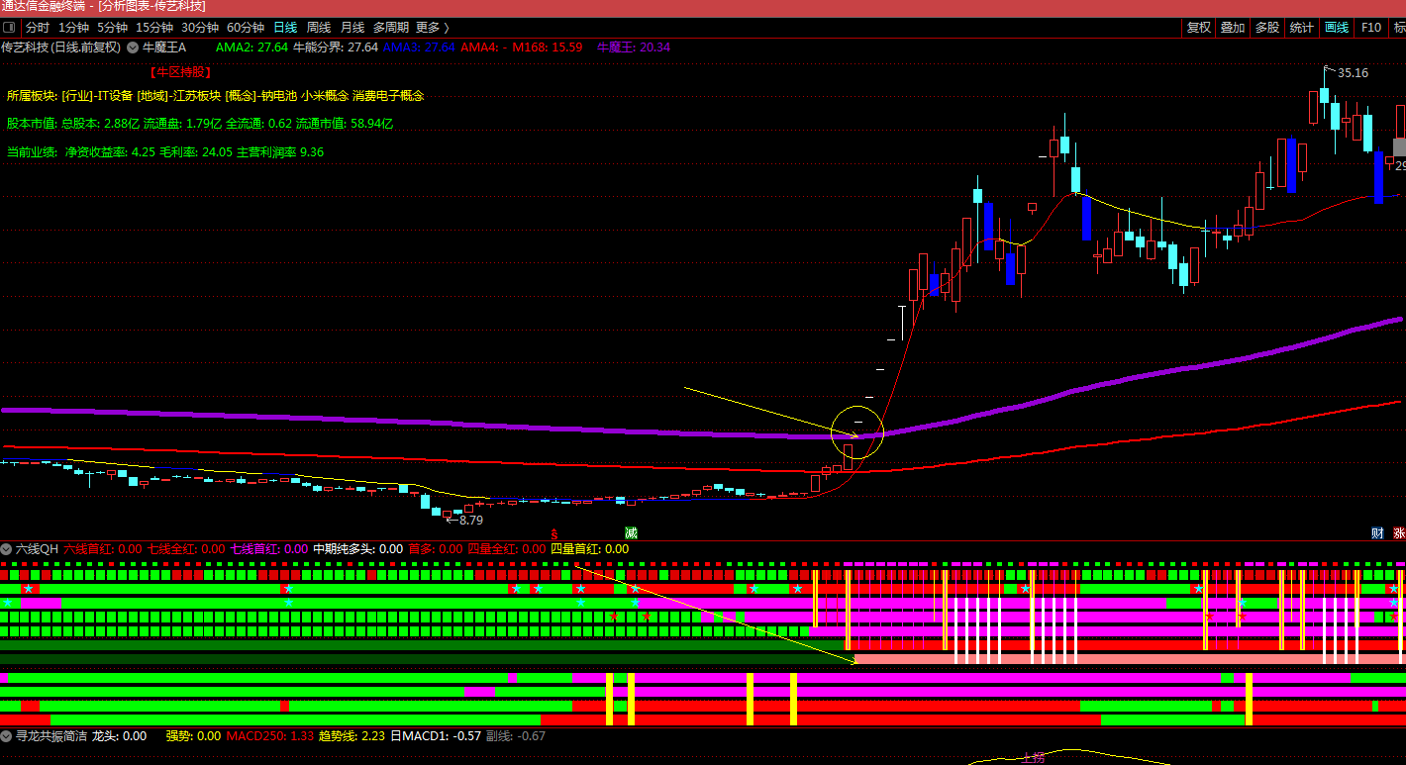The width and height of the screenshot is (1406, 765).
Task: Select the 5分钟 period
Action: (x=113, y=28)
